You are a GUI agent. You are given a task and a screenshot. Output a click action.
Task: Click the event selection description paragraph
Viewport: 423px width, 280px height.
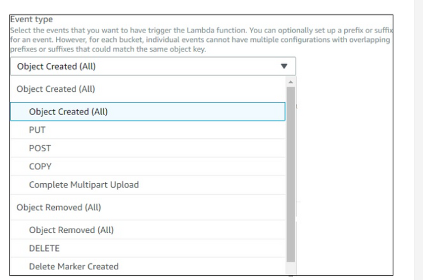tap(201, 40)
